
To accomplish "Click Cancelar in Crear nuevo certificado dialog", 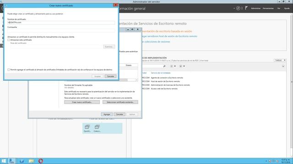I will (110, 77).
